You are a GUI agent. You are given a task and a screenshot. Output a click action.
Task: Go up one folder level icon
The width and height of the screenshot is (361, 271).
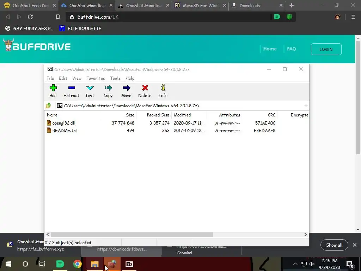coord(49,106)
